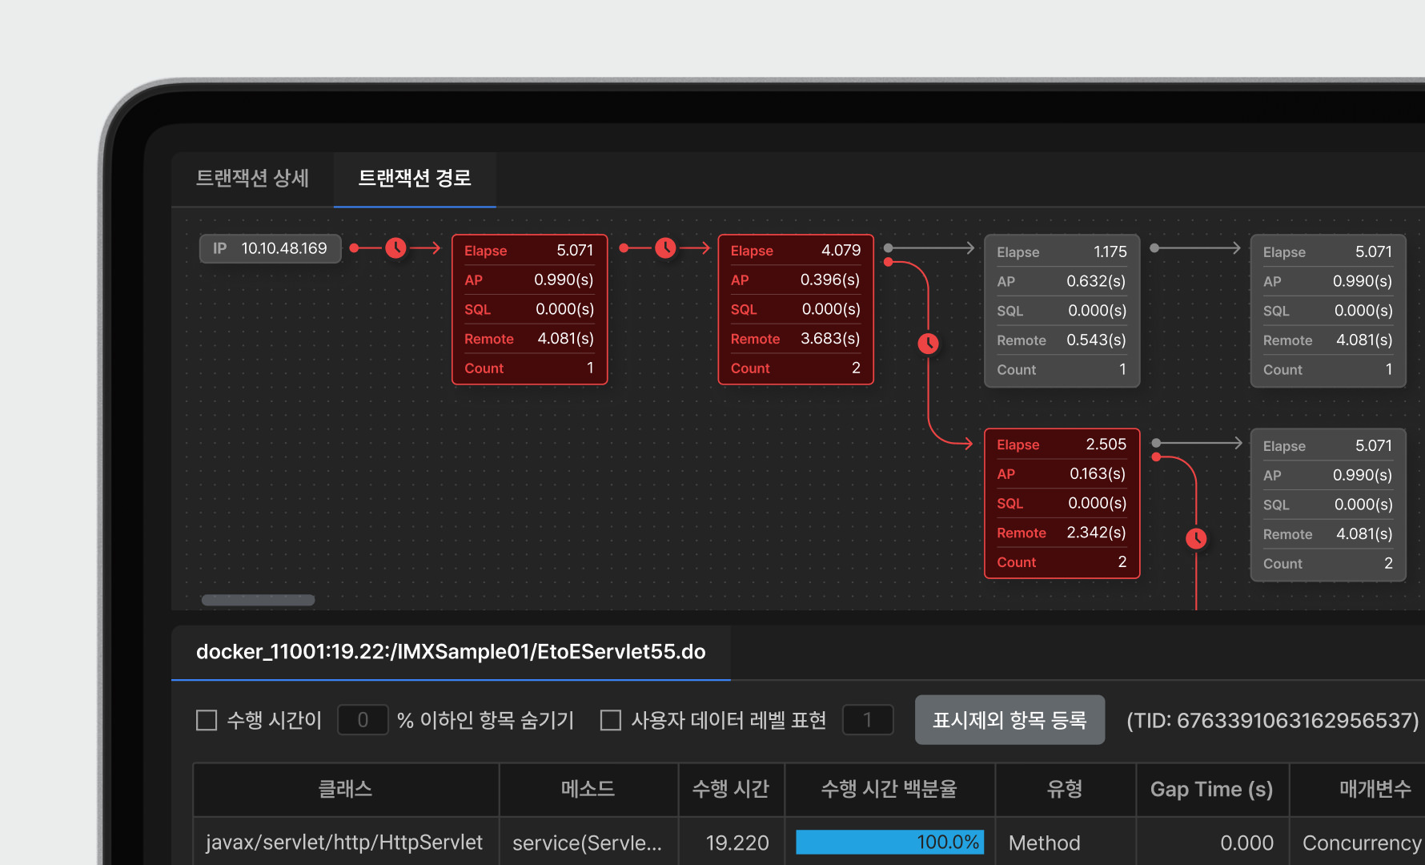Click the clock icon beside the Elapse 2.505 node
The width and height of the screenshot is (1425, 865).
point(1196,538)
